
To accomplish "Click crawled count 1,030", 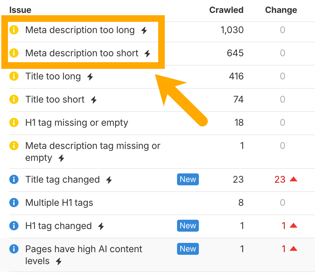I will (232, 30).
